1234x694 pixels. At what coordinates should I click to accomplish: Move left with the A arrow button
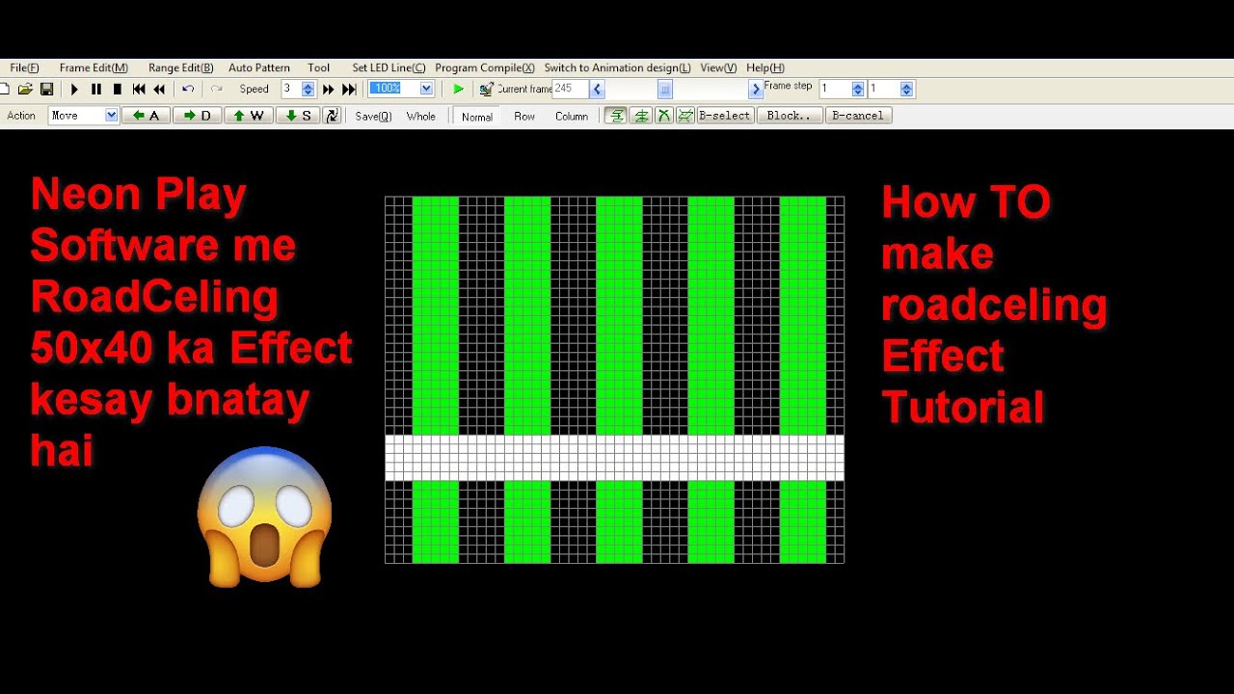(148, 116)
